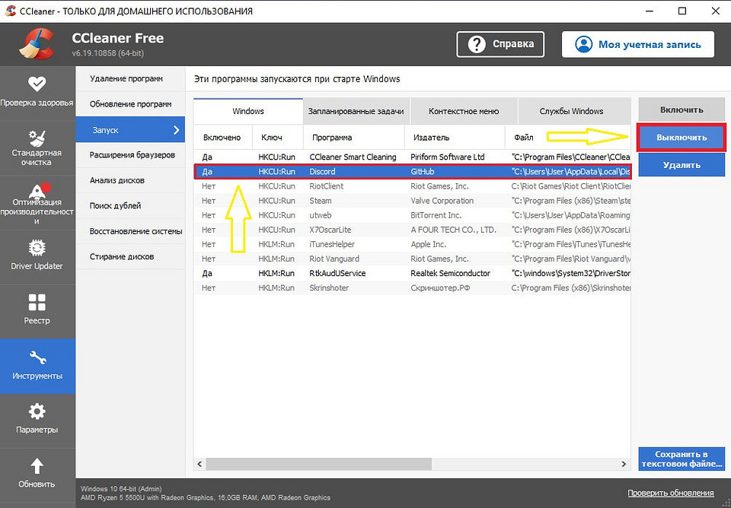Click the Справка help button

(x=501, y=44)
